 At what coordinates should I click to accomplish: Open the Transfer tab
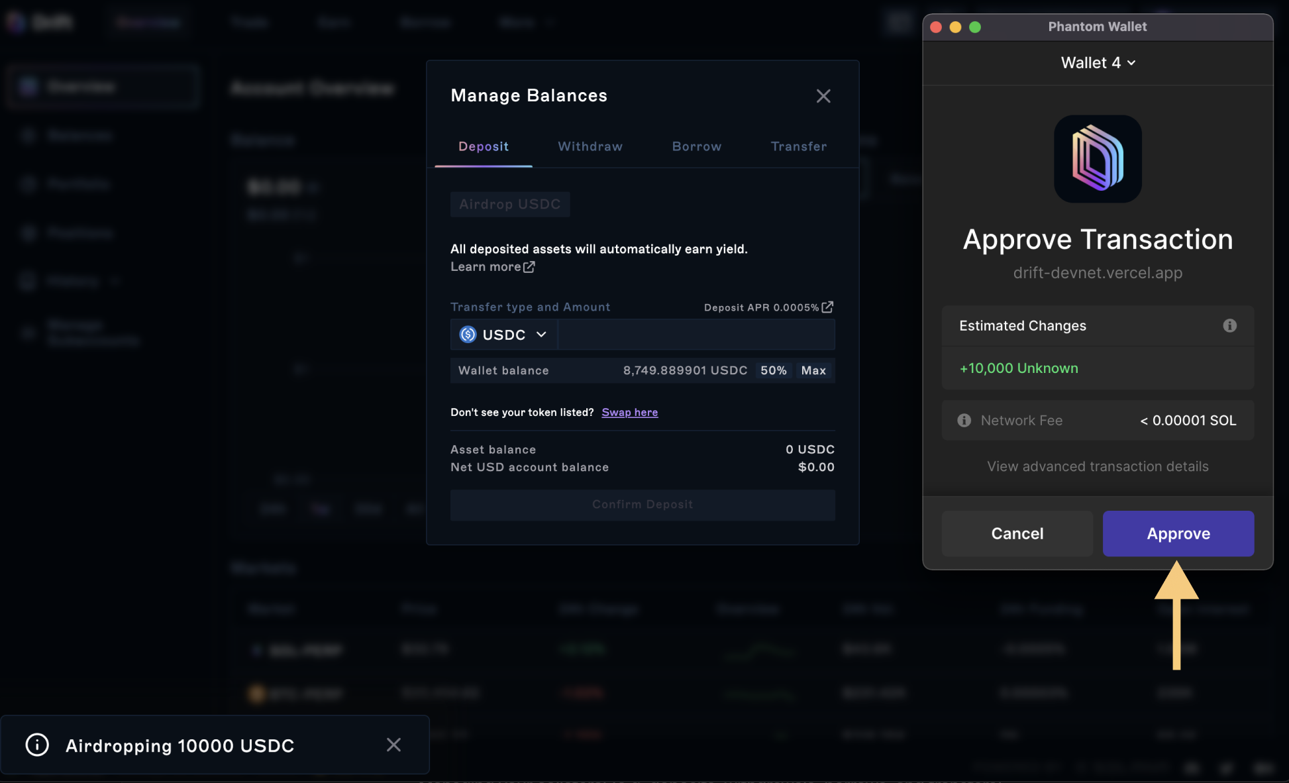[798, 146]
